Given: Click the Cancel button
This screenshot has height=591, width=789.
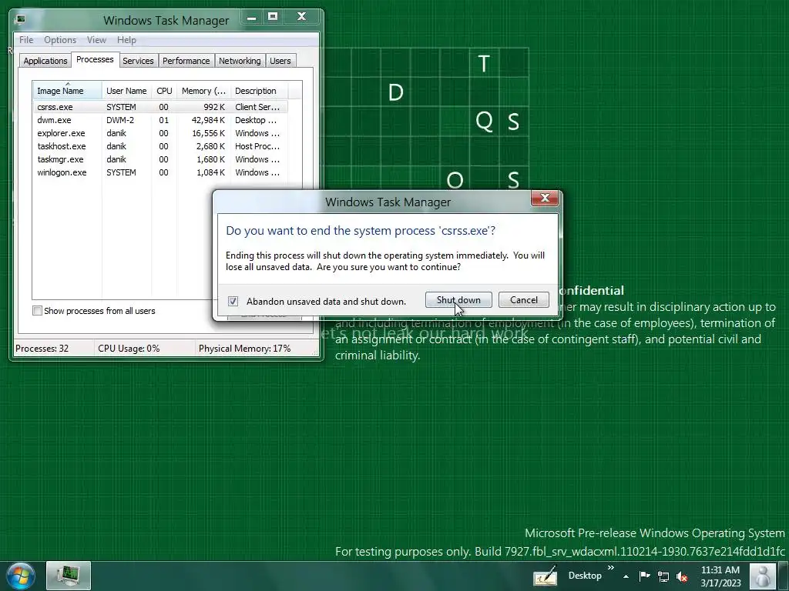Looking at the screenshot, I should pyautogui.click(x=524, y=300).
